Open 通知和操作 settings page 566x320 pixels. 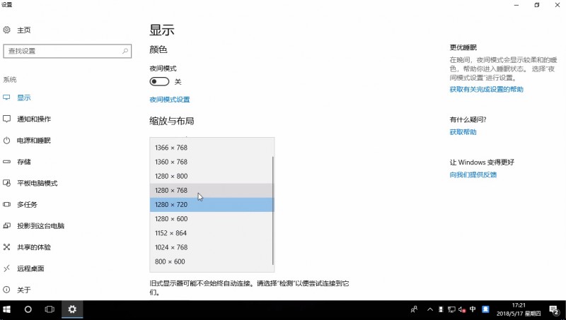(34, 119)
